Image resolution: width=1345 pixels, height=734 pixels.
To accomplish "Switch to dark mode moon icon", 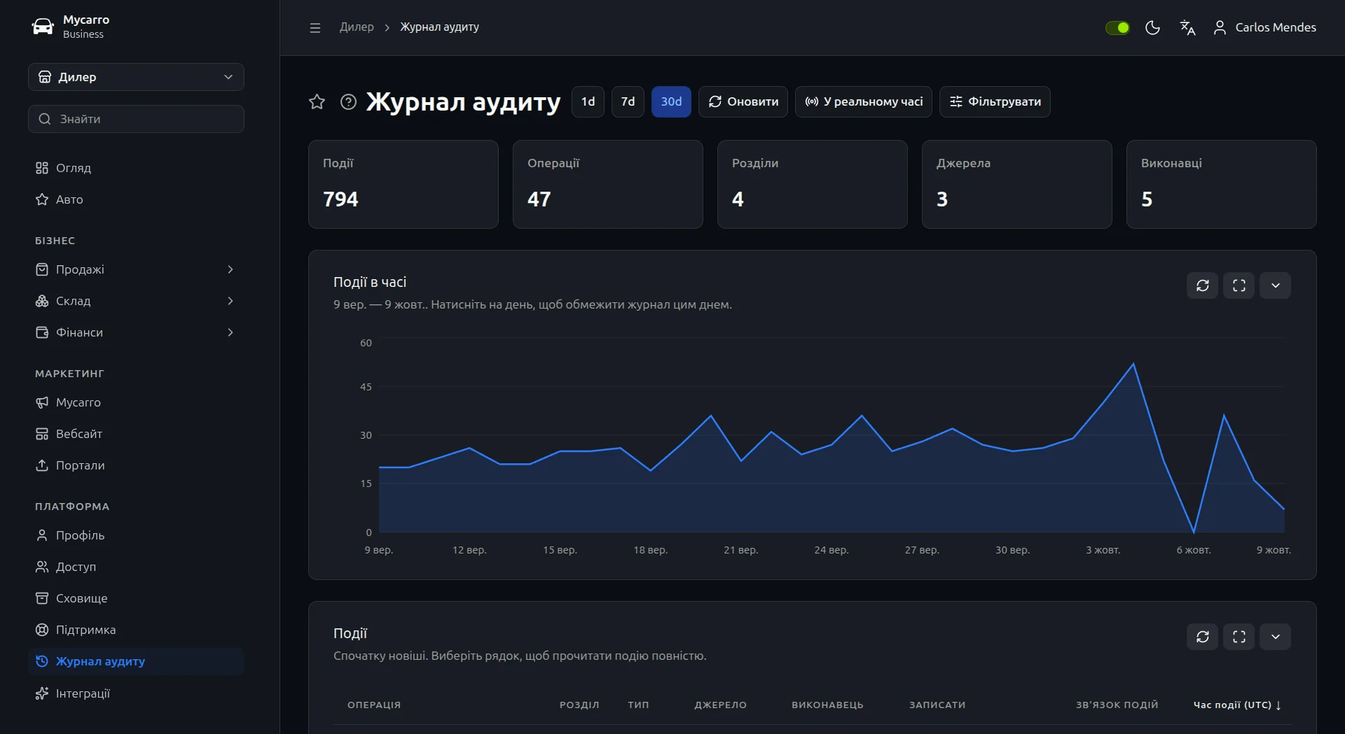I will point(1153,27).
